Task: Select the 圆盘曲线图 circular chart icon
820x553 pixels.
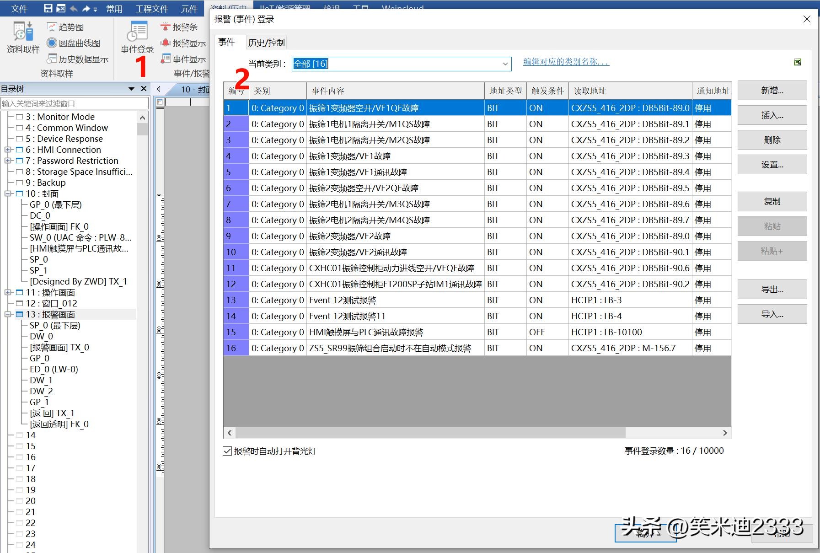Action: tap(52, 43)
